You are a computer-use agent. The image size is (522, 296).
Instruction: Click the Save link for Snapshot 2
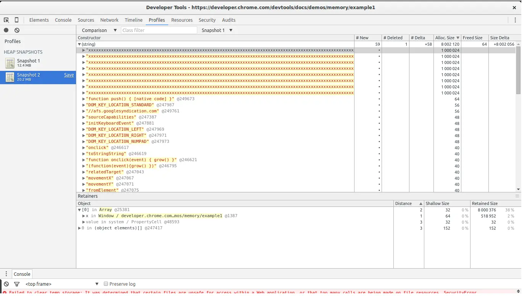point(69,75)
